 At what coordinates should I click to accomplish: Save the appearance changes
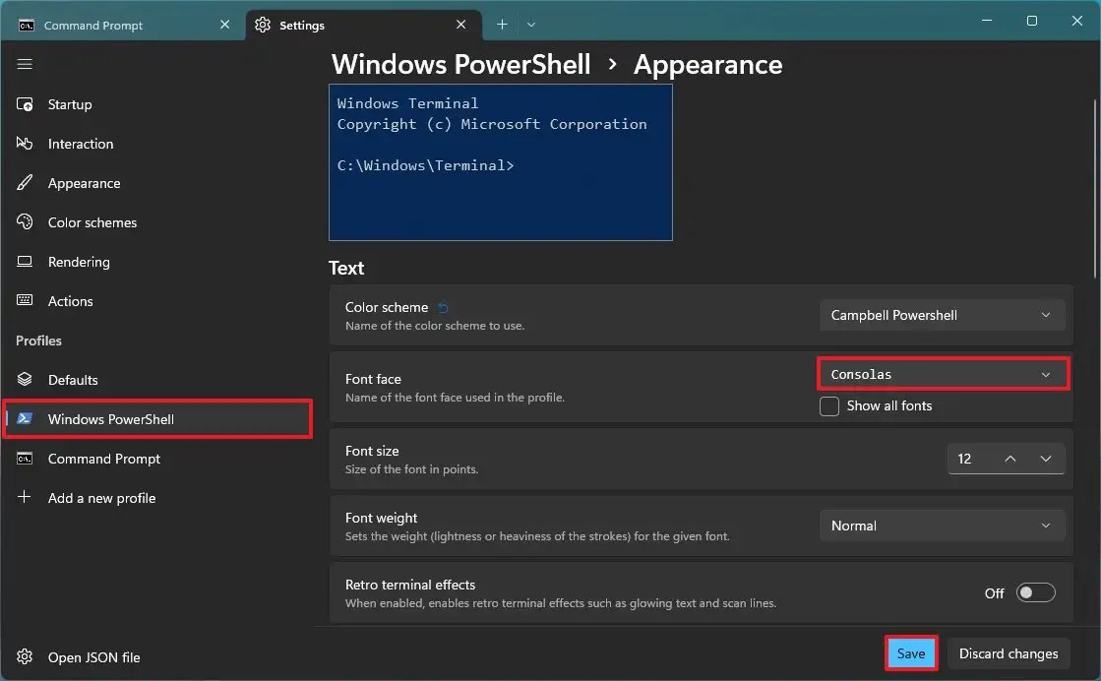pos(910,652)
